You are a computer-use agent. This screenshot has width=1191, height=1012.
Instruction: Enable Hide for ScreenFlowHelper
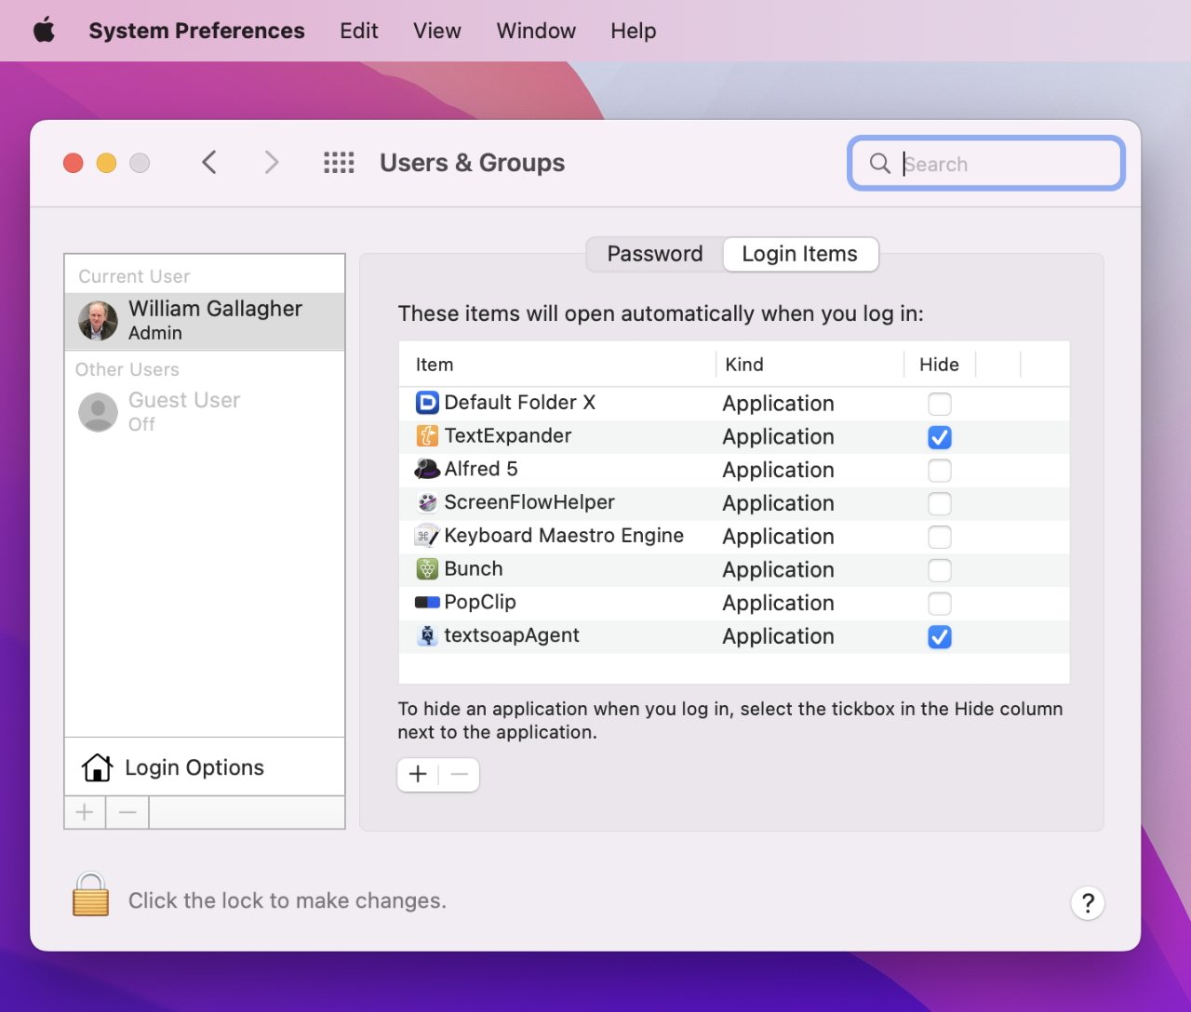point(940,504)
